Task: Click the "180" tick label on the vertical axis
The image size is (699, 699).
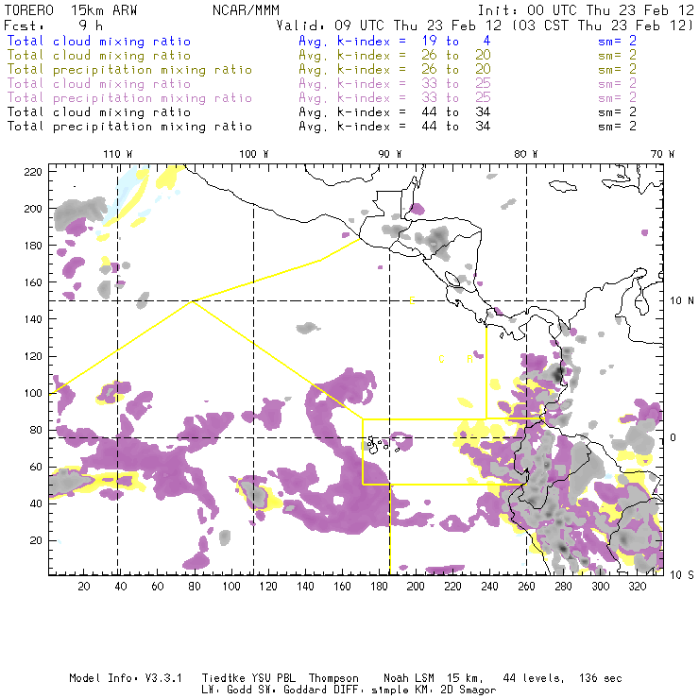Action: (33, 246)
